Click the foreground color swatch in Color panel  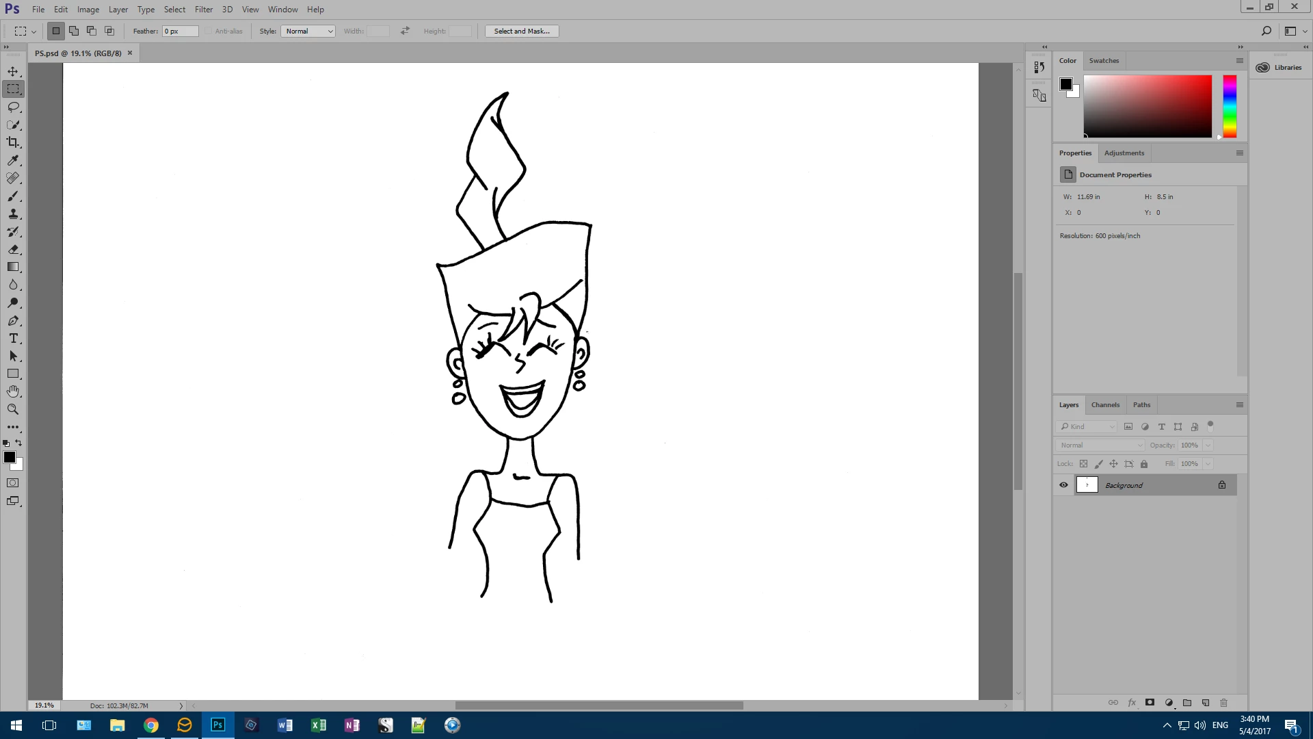1065,83
